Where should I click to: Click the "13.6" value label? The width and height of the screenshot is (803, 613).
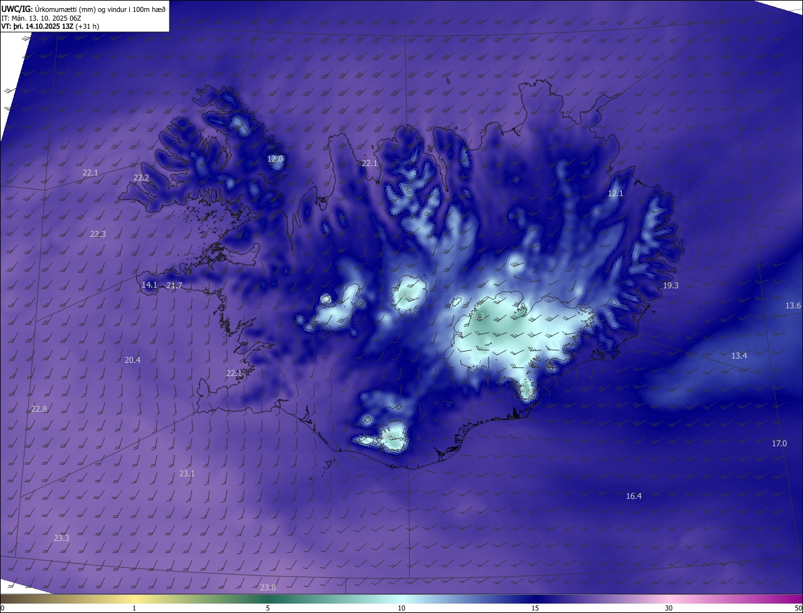[793, 306]
